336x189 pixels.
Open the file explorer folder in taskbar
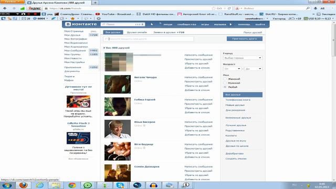point(56,185)
